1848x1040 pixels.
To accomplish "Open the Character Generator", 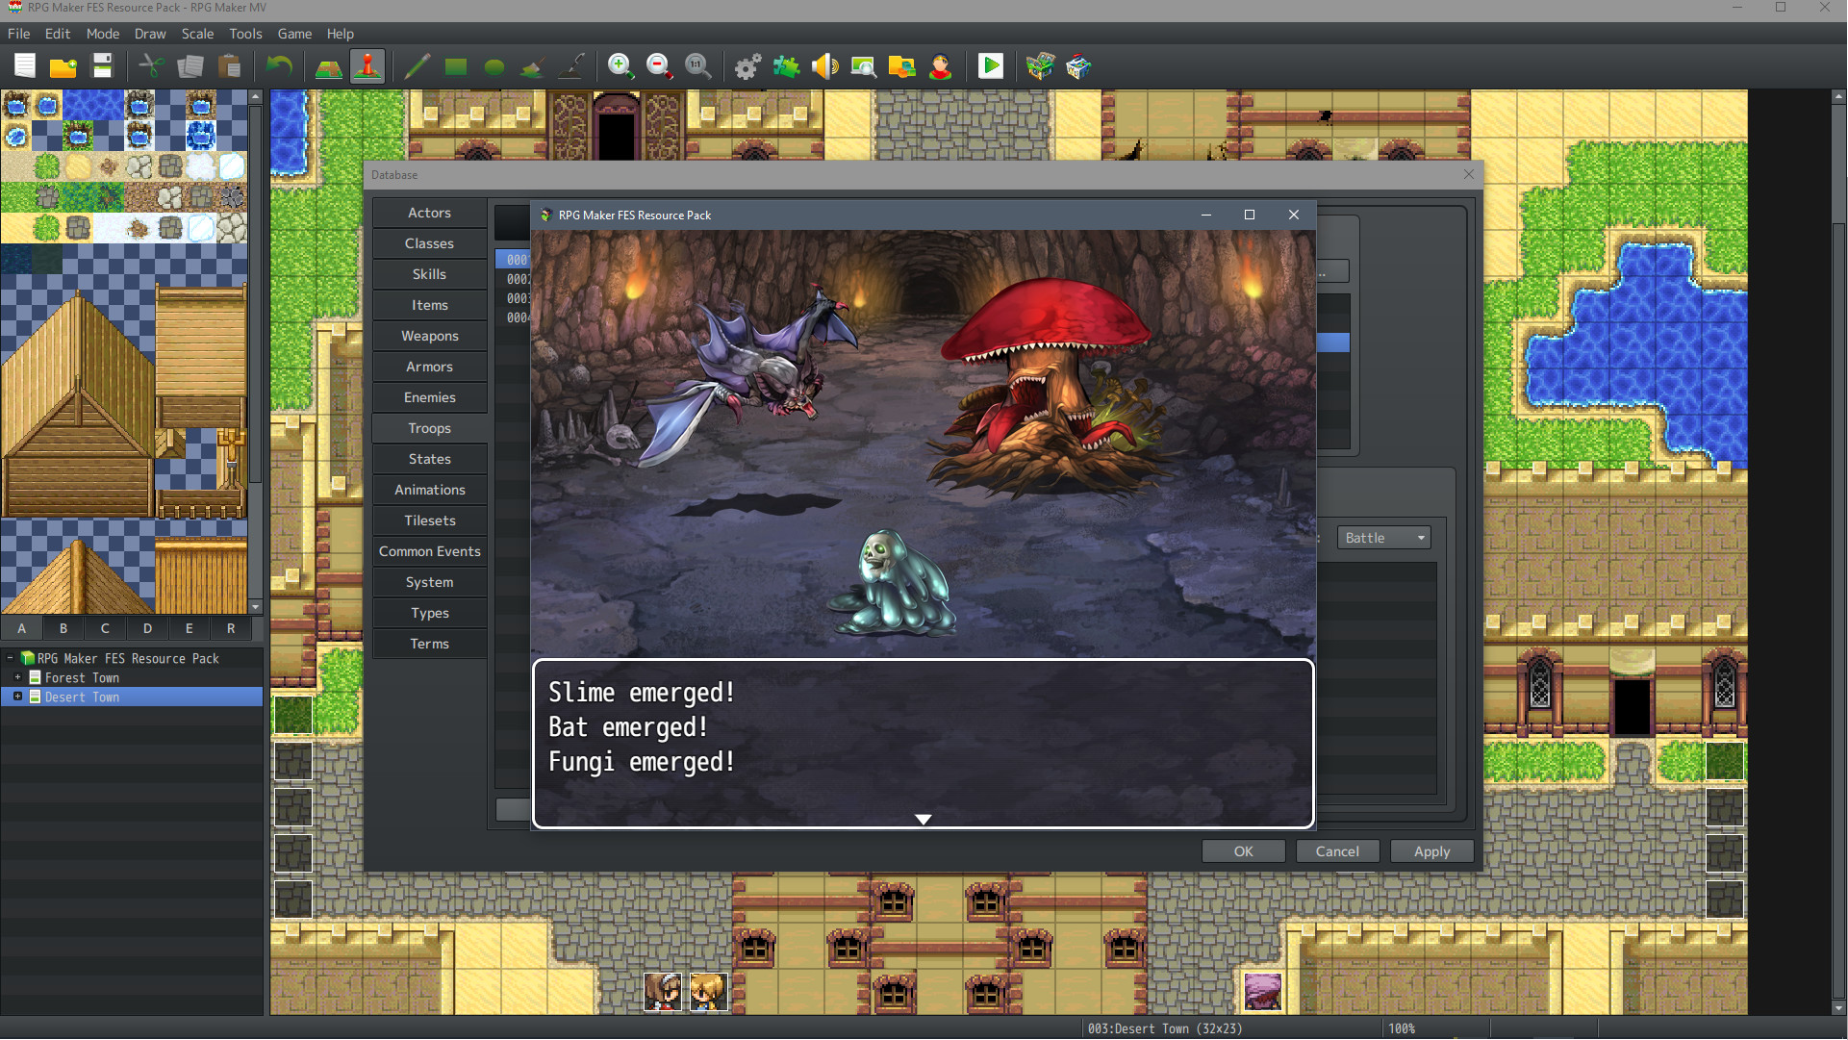I will (x=941, y=66).
